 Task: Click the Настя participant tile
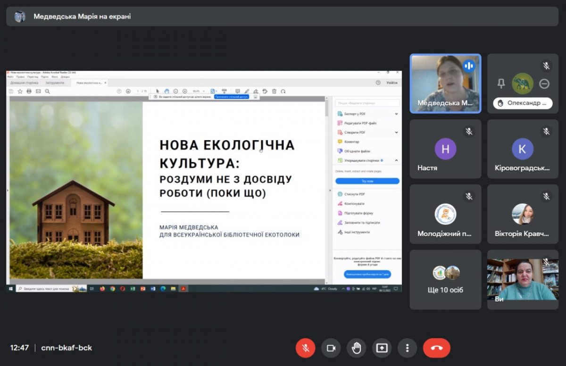click(x=445, y=149)
